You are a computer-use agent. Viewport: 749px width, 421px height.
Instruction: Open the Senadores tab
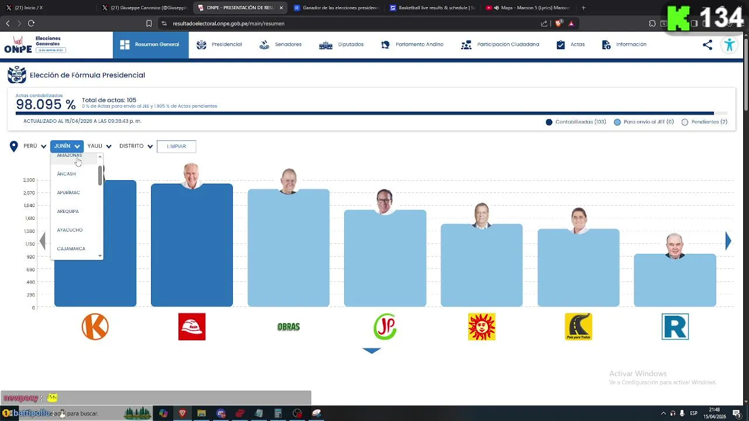tap(280, 44)
